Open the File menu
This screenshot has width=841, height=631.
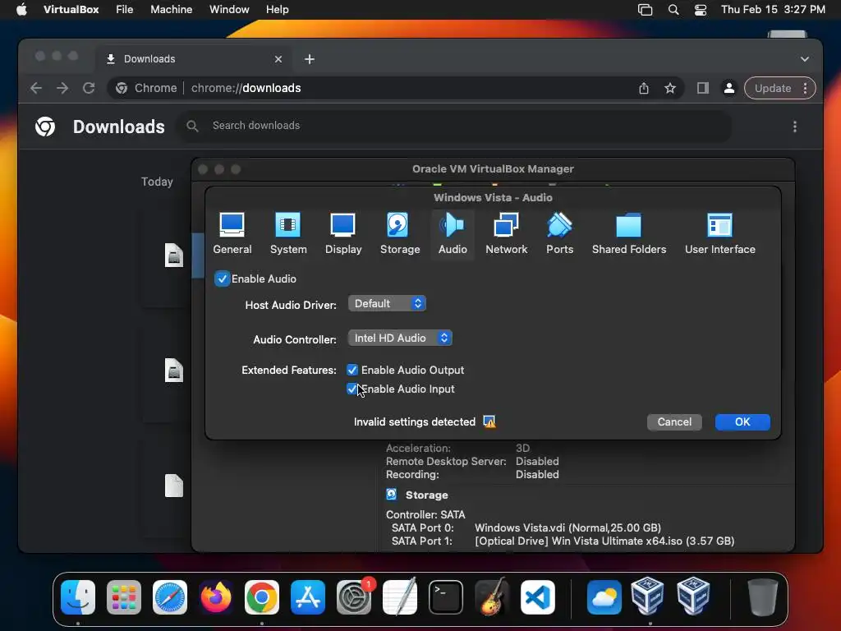coord(125,10)
